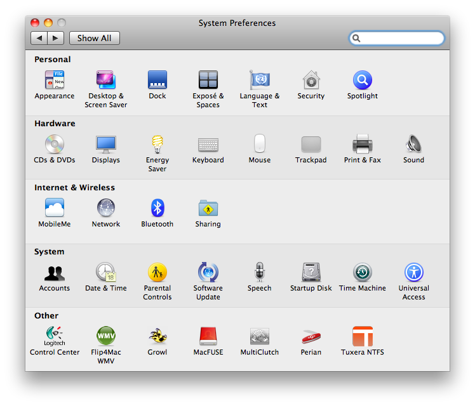Launch the Growl preference pane

click(x=157, y=336)
